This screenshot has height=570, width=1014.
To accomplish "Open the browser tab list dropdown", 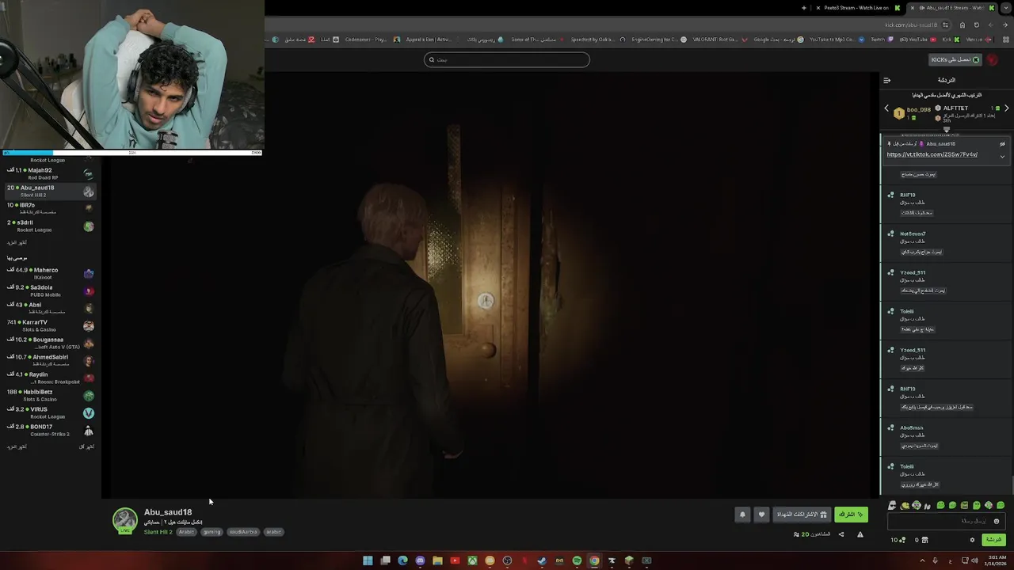I will click(1008, 8).
